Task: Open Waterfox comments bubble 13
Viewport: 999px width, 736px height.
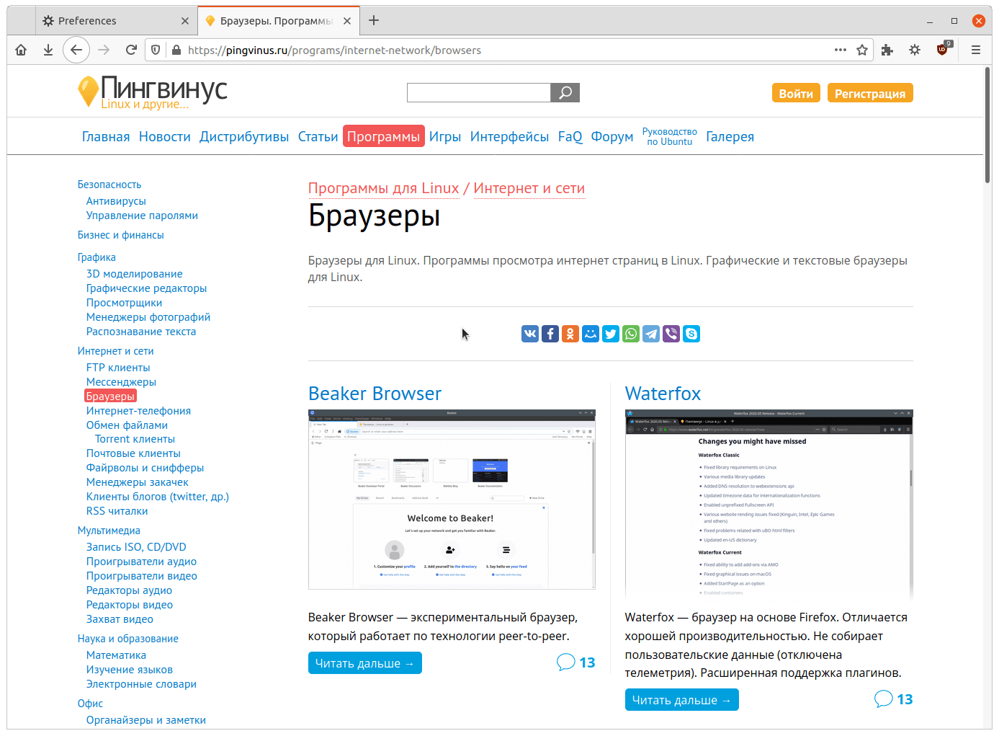Action: [x=893, y=699]
